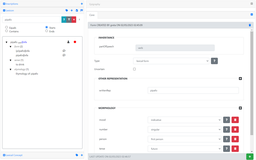Clear the lexicon search with the red X
Image resolution: width=256 pixels, height=160 pixels.
tap(74, 20)
